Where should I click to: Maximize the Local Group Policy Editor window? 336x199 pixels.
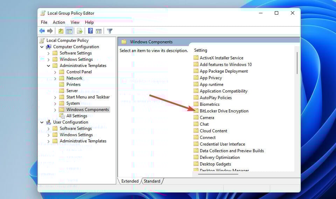click(276, 13)
